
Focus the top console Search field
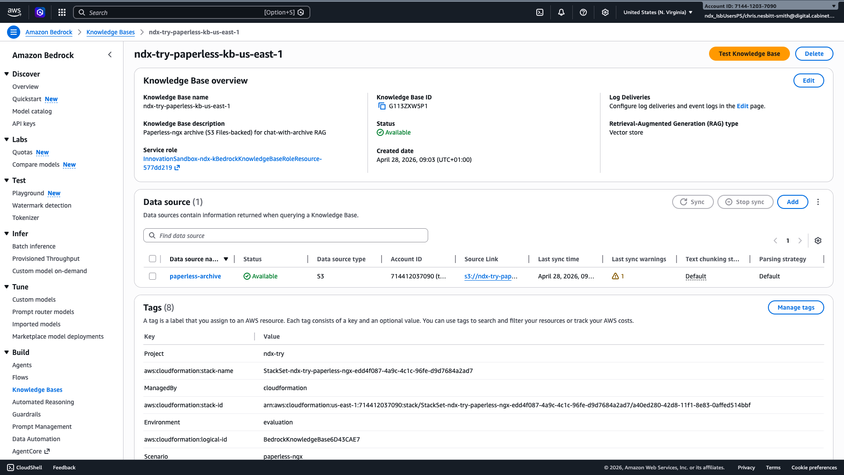coord(191,12)
